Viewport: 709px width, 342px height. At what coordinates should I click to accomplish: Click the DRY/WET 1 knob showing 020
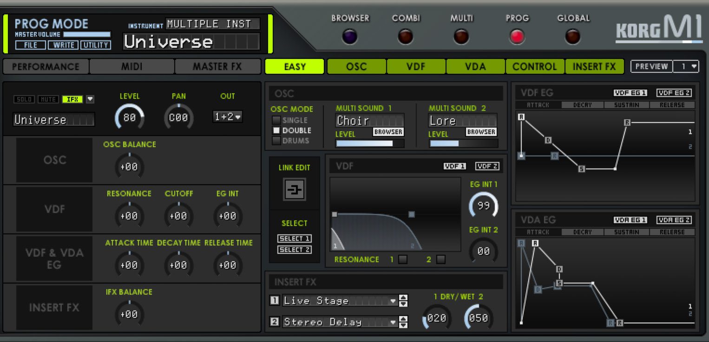437,318
